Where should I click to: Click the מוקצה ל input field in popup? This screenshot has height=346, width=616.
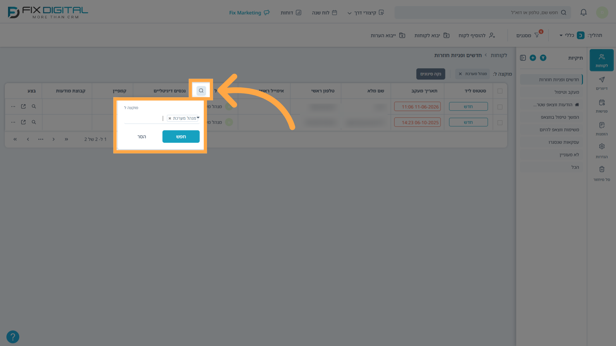(162, 118)
